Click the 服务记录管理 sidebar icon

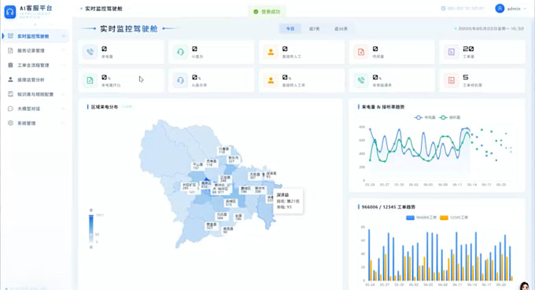(10, 50)
